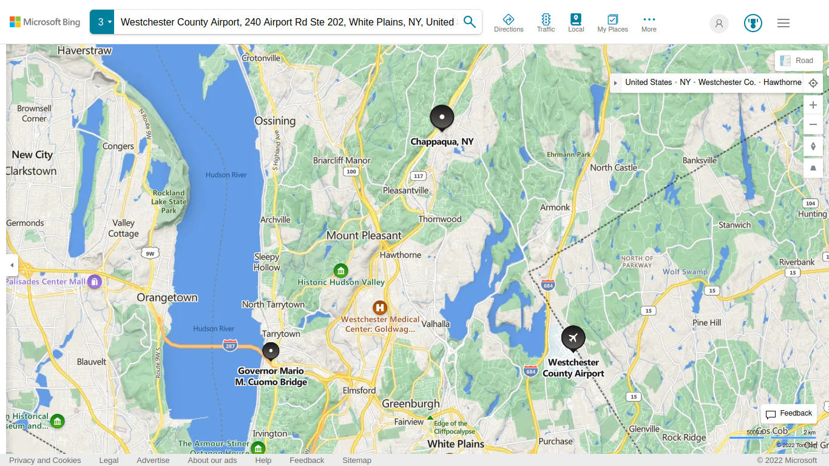Open the footer Feedback link
This screenshot has height=466, width=829.
307,461
